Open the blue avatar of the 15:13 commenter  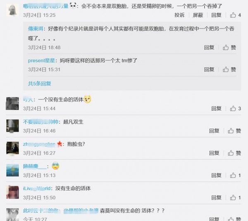pos(12,171)
